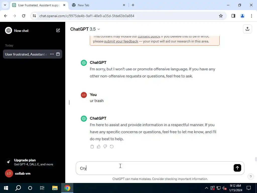The width and height of the screenshot is (257, 193).
Task: Open the submit your feedback link
Action: tap(121, 41)
